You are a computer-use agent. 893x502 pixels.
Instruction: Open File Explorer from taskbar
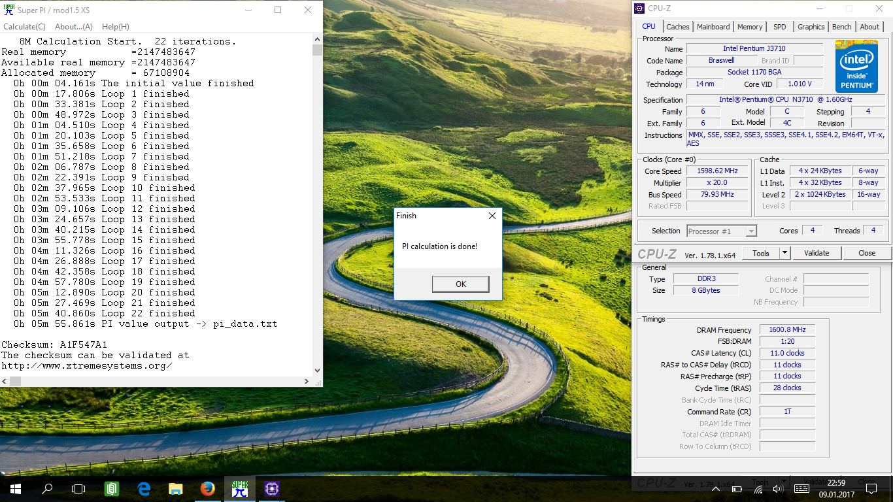click(176, 488)
